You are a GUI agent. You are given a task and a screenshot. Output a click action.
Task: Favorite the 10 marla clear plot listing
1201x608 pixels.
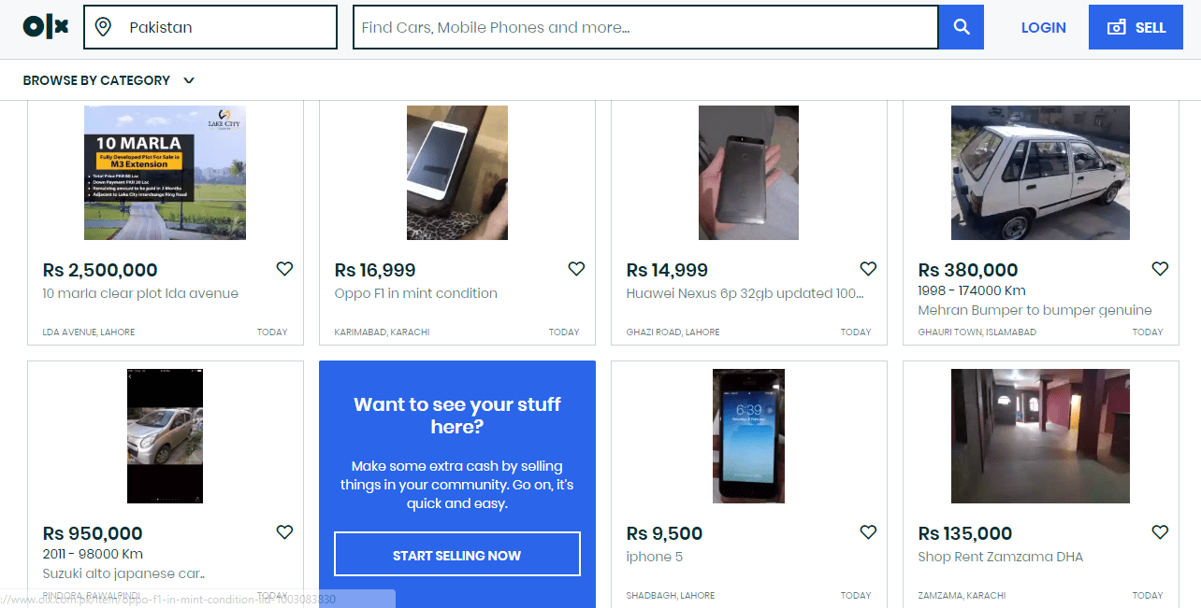point(284,268)
